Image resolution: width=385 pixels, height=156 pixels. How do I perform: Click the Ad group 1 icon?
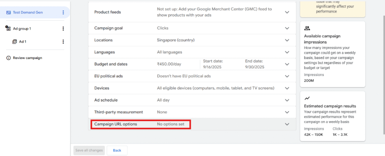pyautogui.click(x=8, y=29)
